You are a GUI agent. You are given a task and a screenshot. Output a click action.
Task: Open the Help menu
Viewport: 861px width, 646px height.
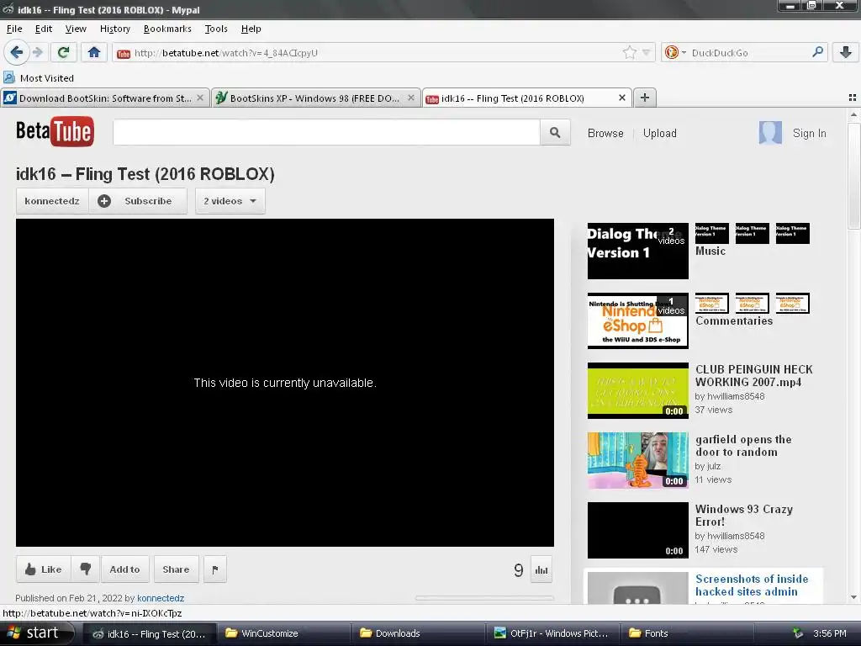coord(251,29)
